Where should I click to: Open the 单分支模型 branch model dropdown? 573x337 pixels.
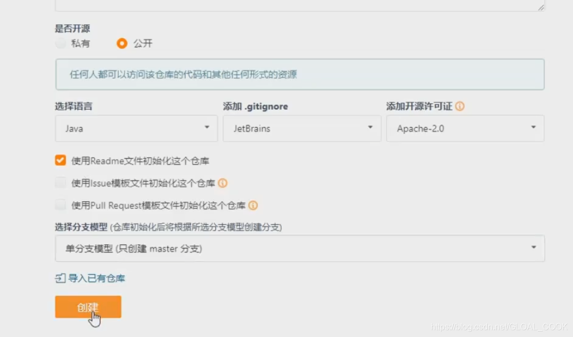point(299,248)
